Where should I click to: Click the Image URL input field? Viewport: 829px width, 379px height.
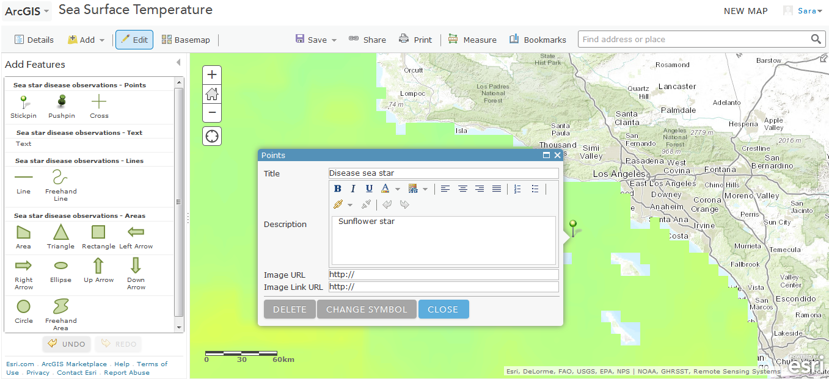coord(443,275)
